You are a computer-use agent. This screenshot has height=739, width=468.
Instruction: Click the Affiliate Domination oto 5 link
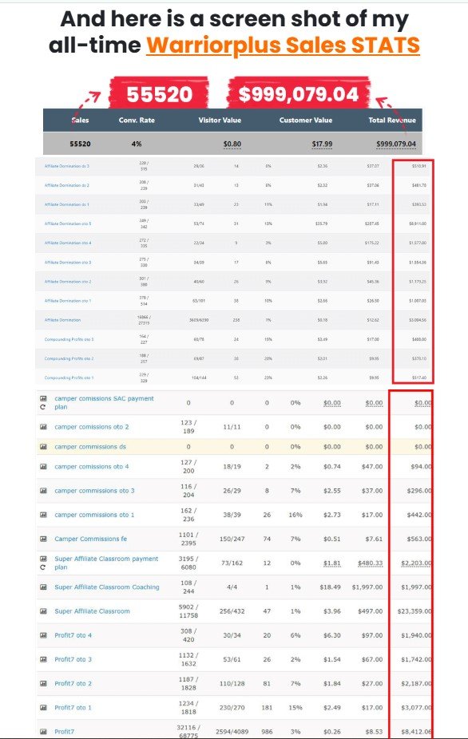(x=68, y=224)
